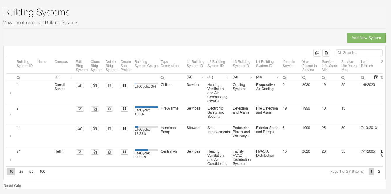Delete the Handicap Ramp building system
The width and height of the screenshot is (391, 194).
tap(109, 128)
